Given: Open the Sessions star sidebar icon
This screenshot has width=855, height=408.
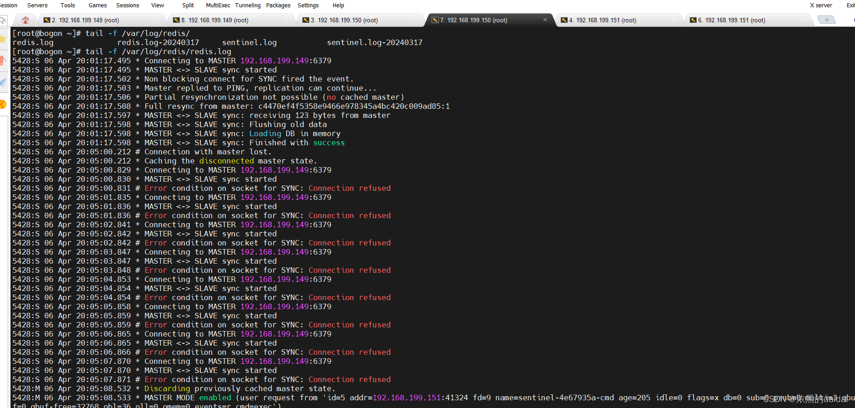Looking at the screenshot, I should (x=3, y=39).
